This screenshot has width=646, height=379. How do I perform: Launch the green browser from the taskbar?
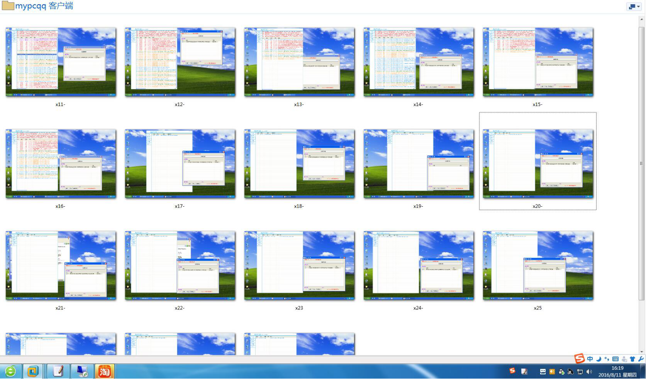[x=11, y=371]
